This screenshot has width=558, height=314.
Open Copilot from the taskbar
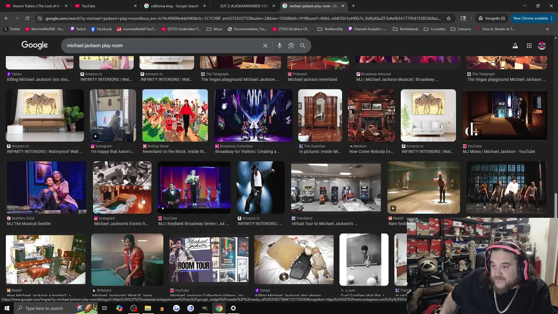pyautogui.click(x=119, y=308)
